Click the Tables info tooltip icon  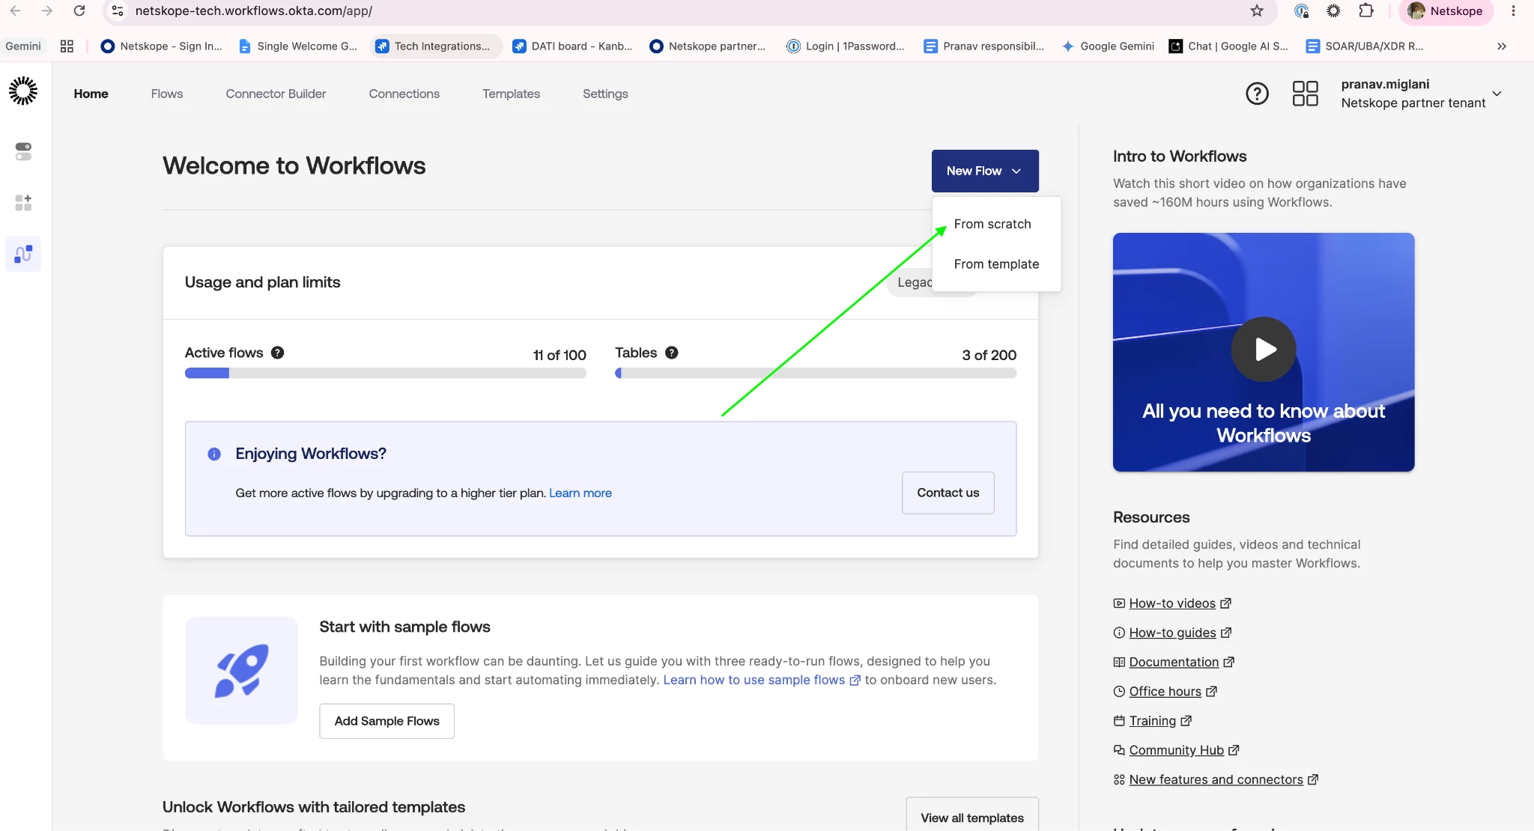672,353
